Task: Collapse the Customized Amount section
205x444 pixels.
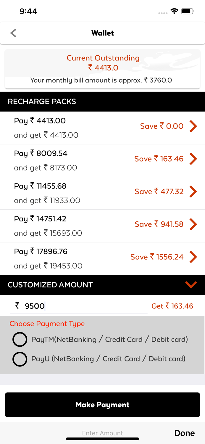Action: [191, 285]
